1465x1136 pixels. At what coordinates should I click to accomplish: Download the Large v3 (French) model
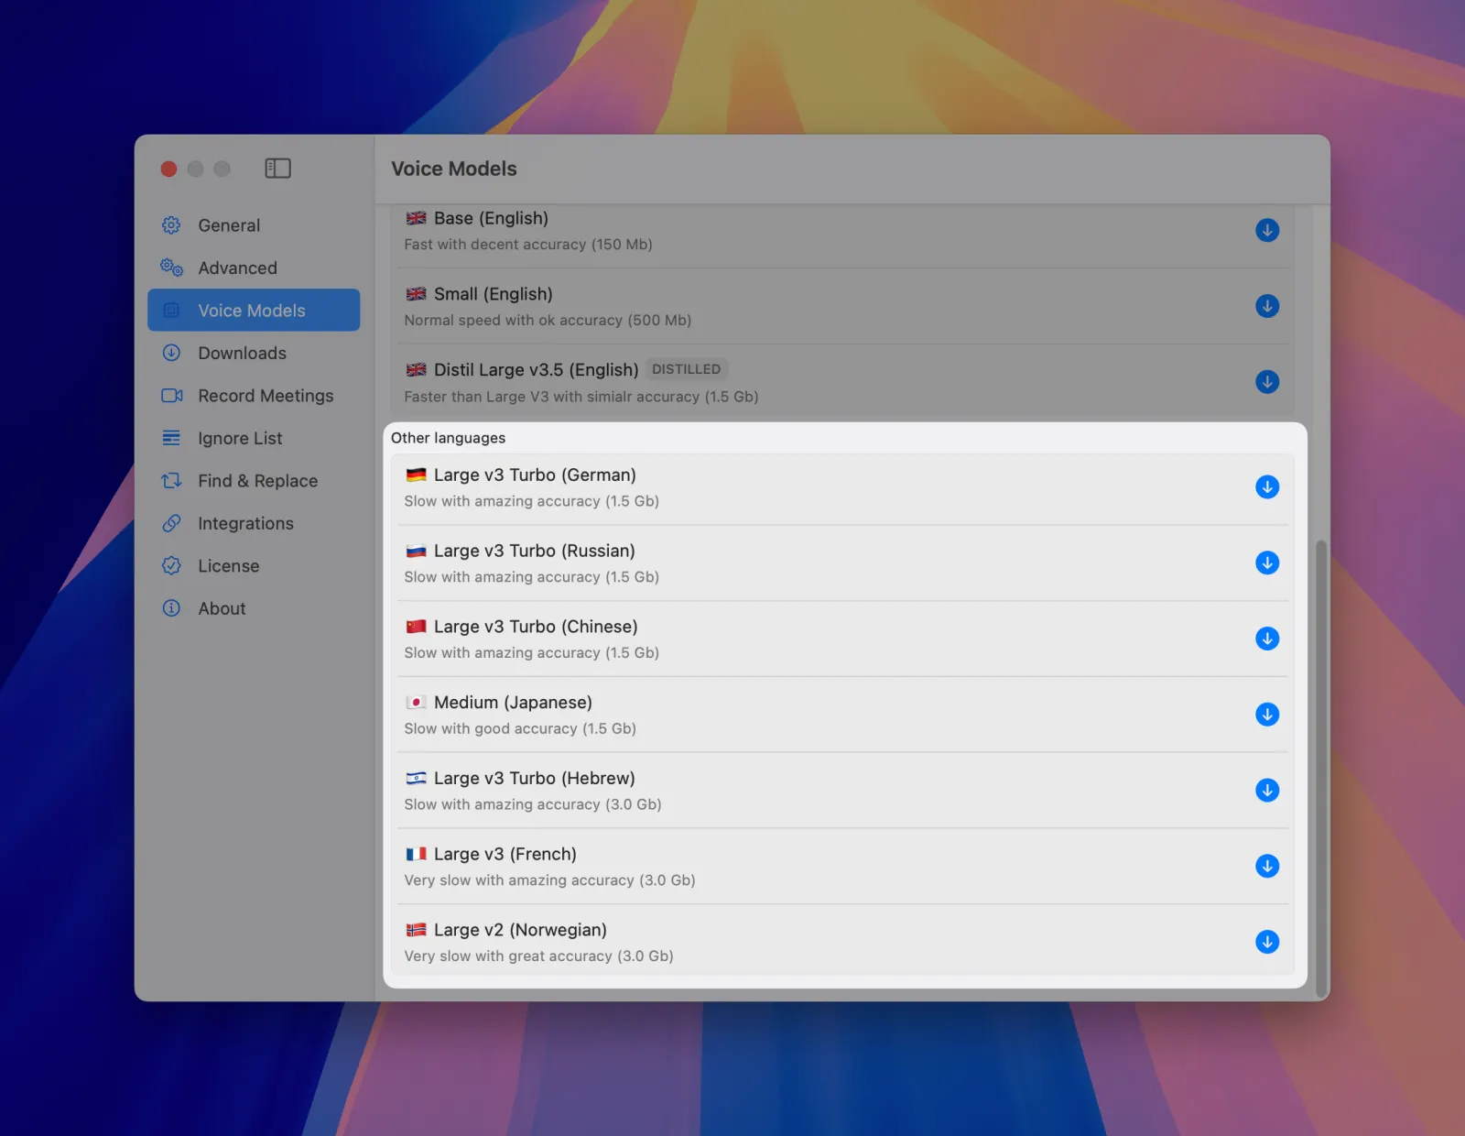[1267, 867]
